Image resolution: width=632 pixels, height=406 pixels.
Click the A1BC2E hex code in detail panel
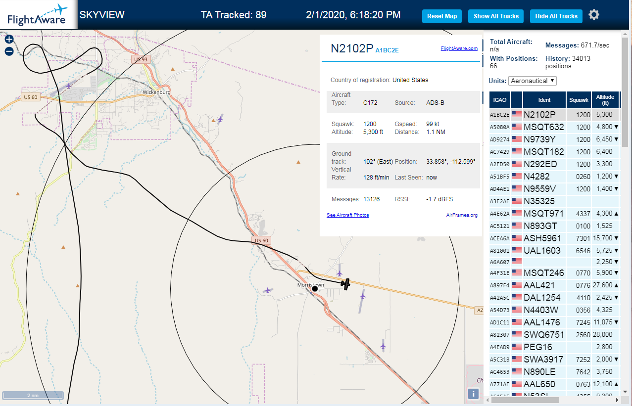click(387, 50)
